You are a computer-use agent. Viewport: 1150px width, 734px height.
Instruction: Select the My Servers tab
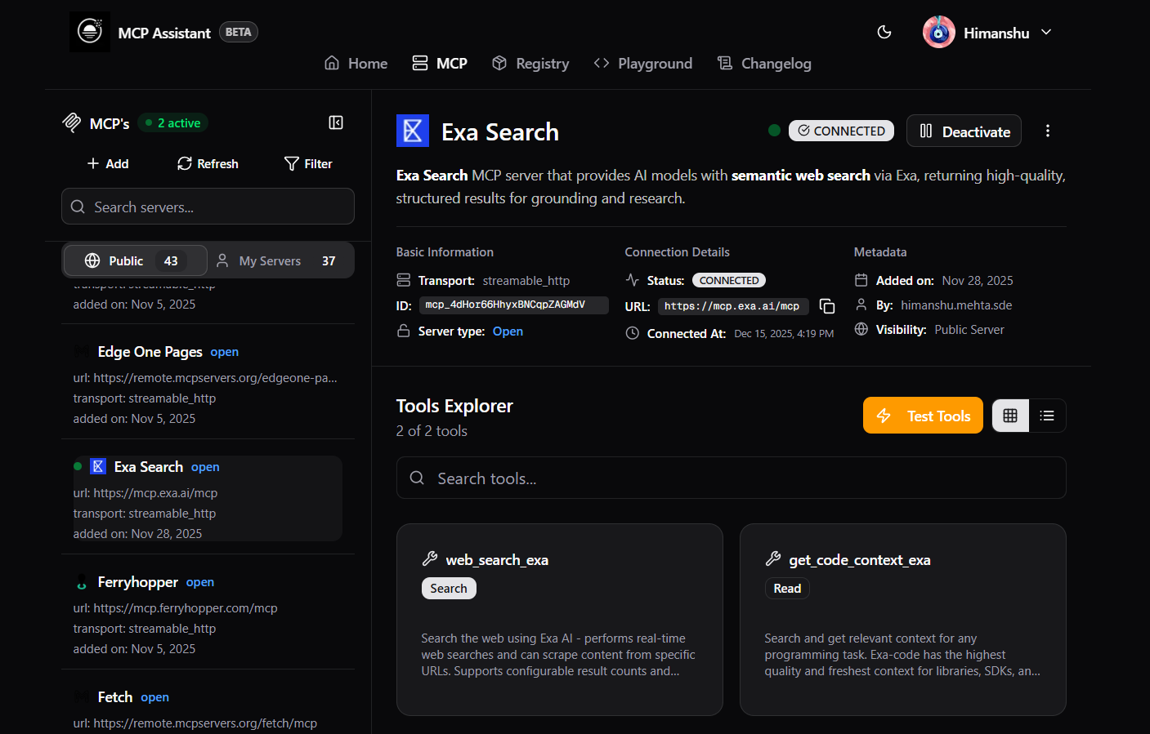(280, 260)
